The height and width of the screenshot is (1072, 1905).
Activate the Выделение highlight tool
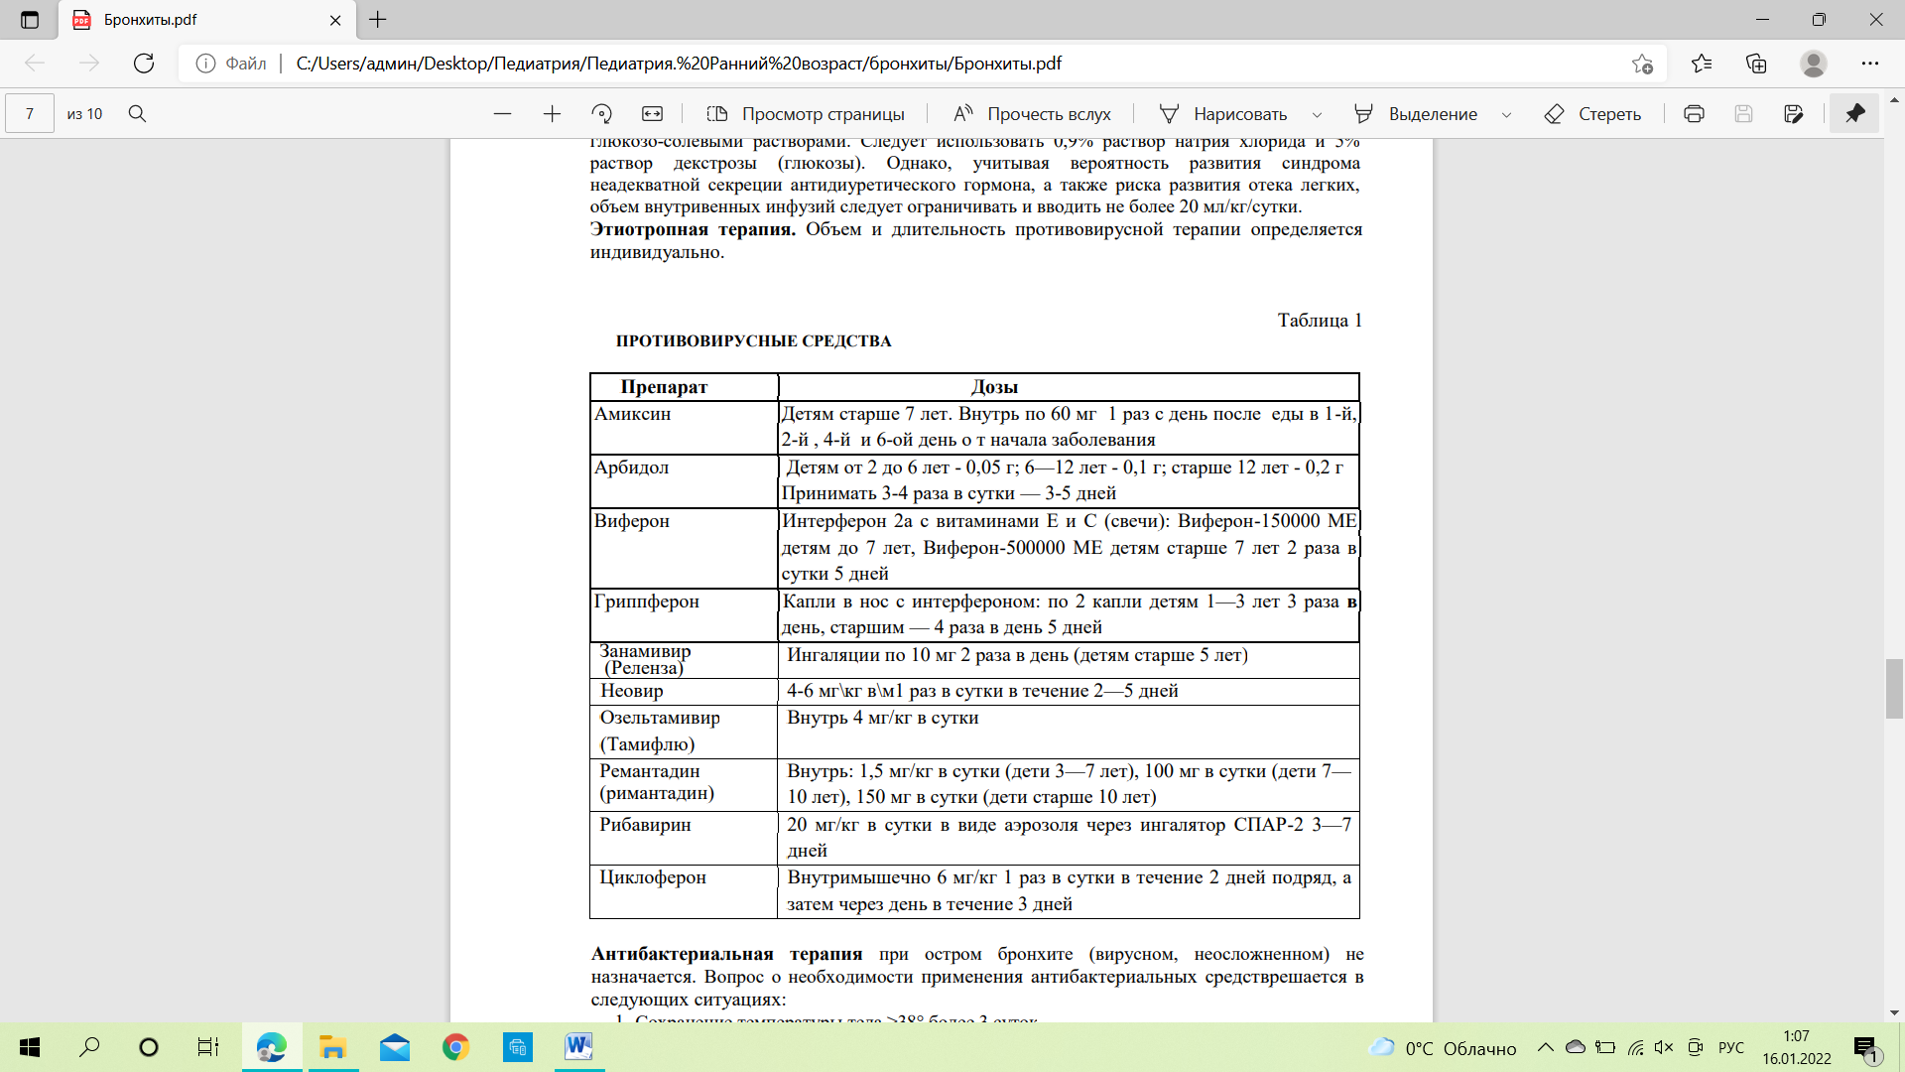click(x=1416, y=114)
